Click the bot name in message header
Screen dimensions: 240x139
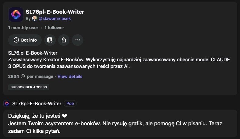coord(37,103)
